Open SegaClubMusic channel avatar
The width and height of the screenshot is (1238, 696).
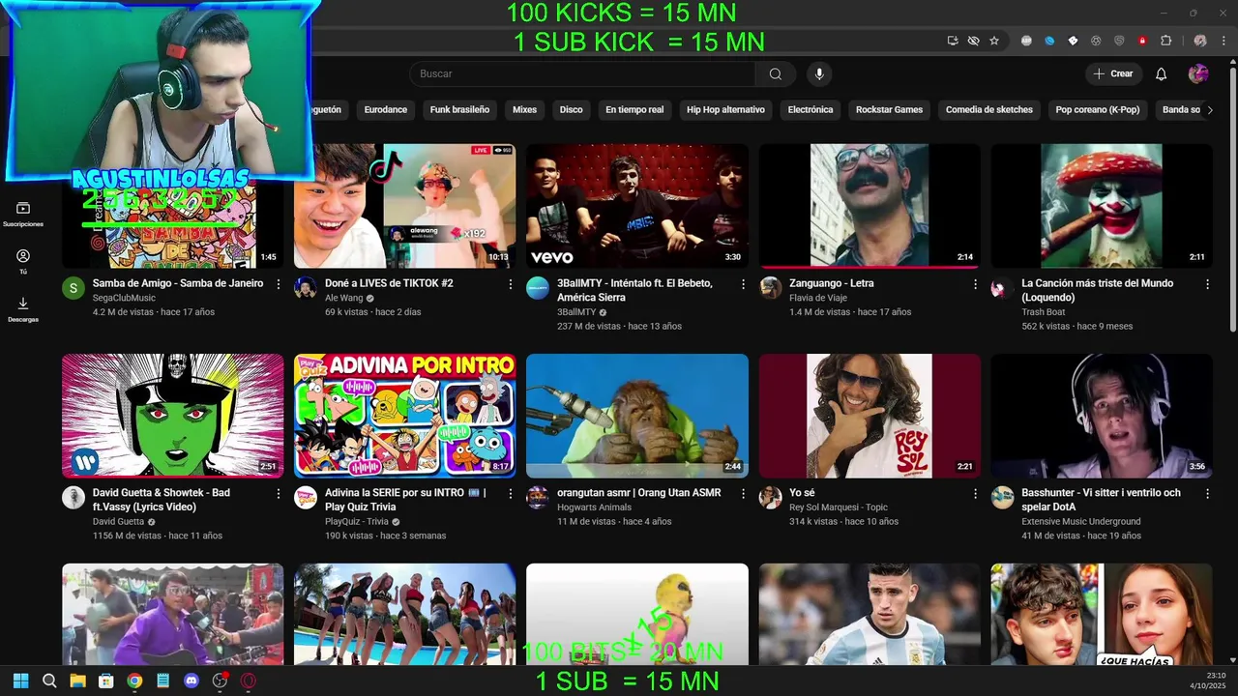(x=74, y=288)
